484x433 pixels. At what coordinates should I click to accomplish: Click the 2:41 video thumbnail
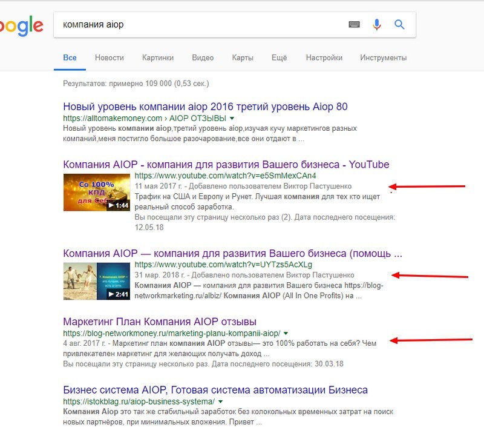pos(97,281)
